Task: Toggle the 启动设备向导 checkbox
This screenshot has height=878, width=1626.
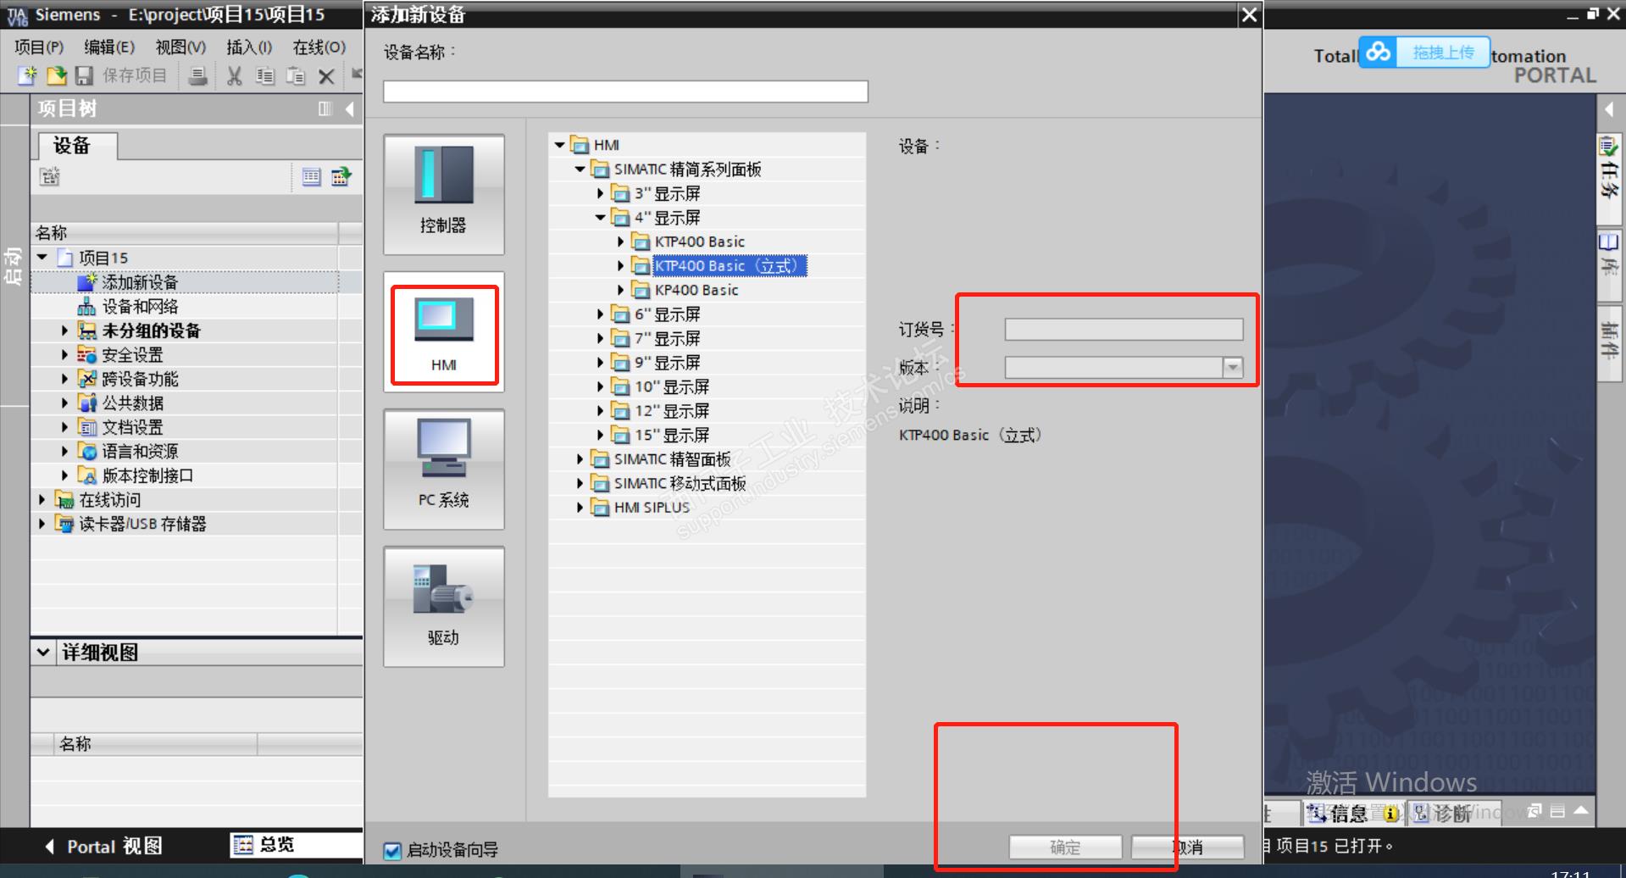Action: tap(392, 850)
